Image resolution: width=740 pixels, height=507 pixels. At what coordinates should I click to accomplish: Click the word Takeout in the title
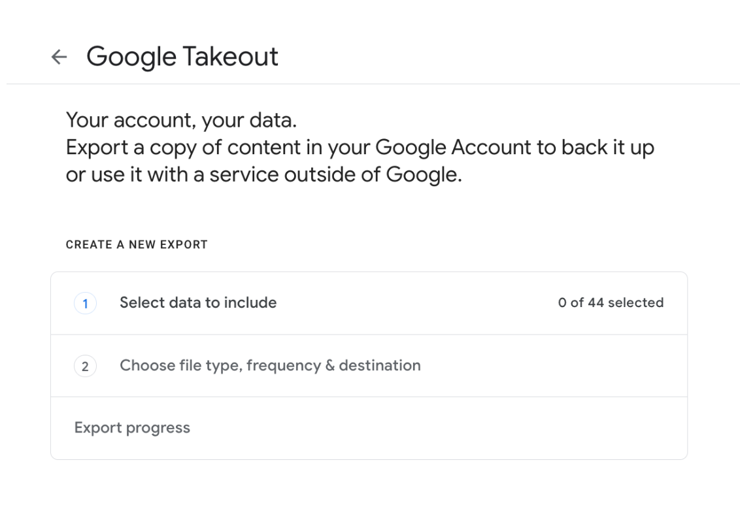point(231,57)
